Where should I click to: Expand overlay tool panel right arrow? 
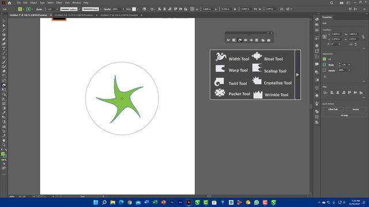[298, 75]
